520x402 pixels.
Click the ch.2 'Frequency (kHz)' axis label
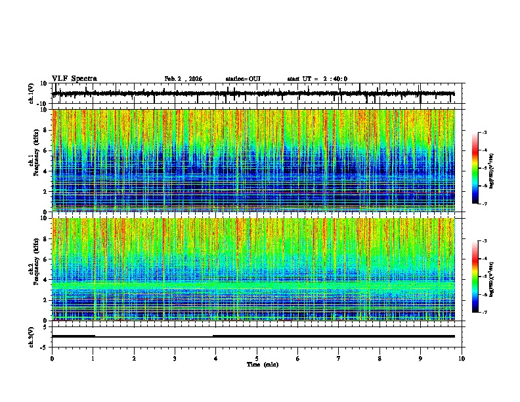click(35, 261)
